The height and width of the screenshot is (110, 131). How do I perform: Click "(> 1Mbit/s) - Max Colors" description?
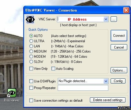point(67,46)
